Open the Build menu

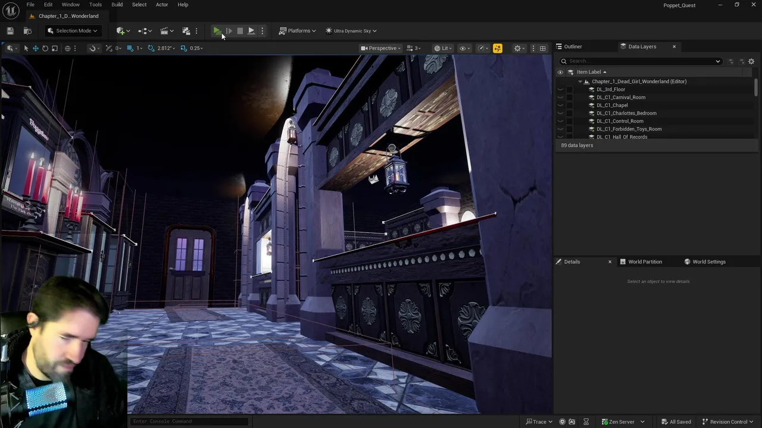117,5
